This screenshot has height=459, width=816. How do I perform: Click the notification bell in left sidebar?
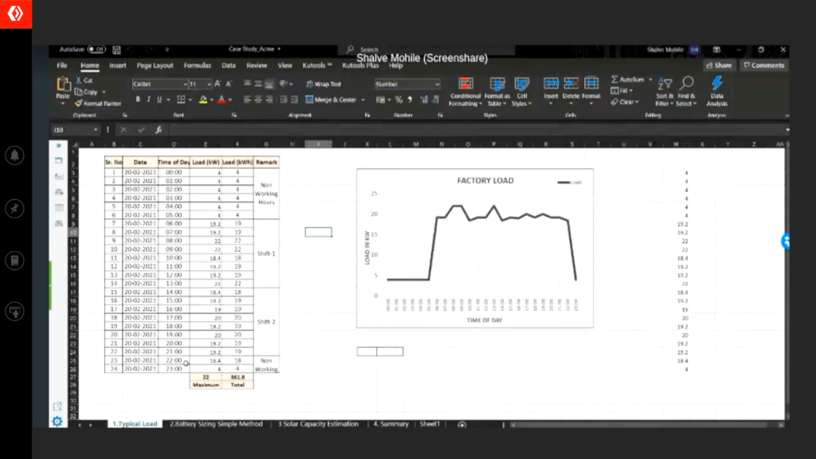14,155
